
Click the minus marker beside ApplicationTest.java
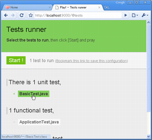click(x=14, y=122)
